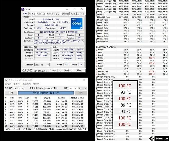Click thermometer icon beside Core 5 temperature
169x141 pixels.
[x=97, y=63]
